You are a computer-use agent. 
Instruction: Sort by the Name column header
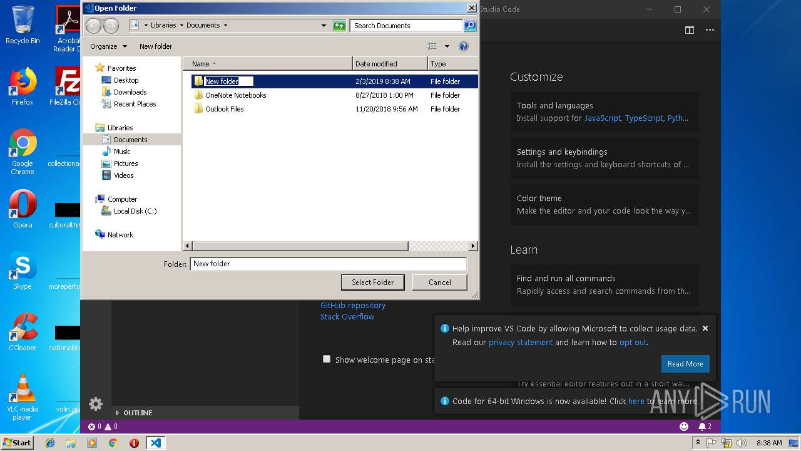coord(268,64)
